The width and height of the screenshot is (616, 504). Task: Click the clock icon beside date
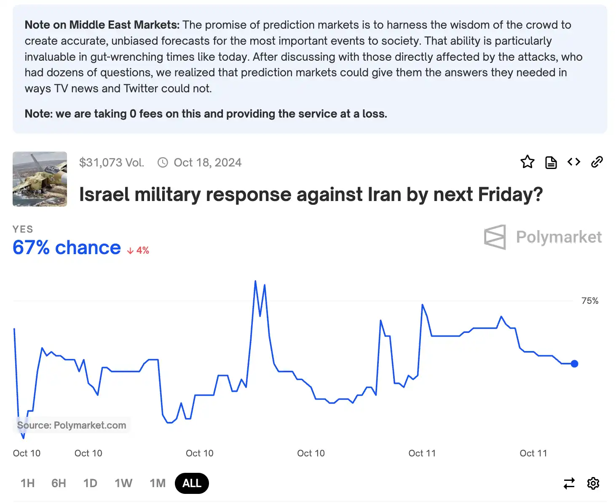point(163,163)
